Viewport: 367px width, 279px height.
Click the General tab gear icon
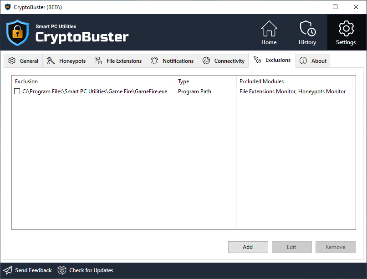click(12, 61)
